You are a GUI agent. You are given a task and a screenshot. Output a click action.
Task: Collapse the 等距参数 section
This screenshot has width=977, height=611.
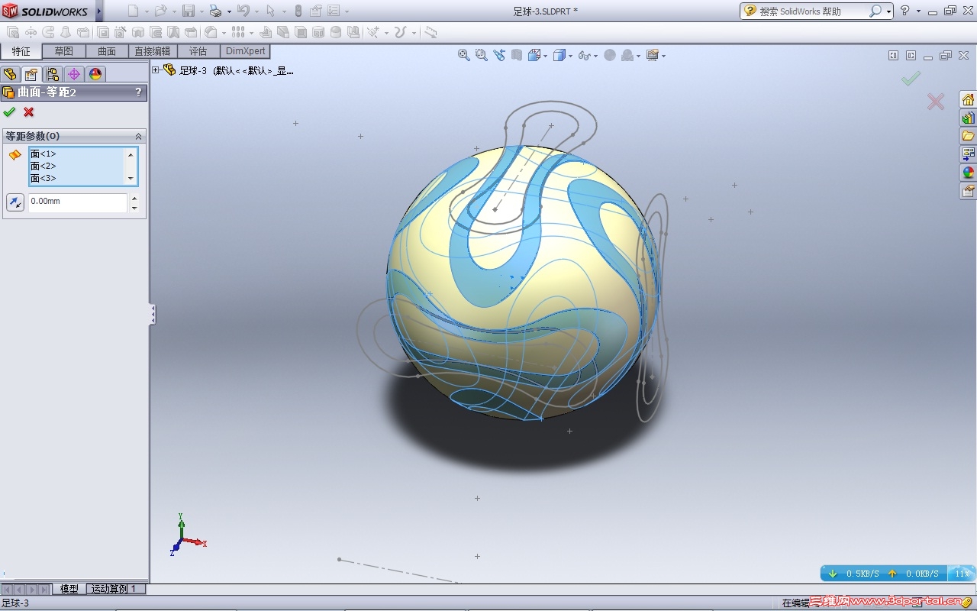pyautogui.click(x=138, y=136)
